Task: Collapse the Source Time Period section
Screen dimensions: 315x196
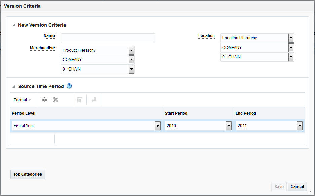Action: point(14,86)
